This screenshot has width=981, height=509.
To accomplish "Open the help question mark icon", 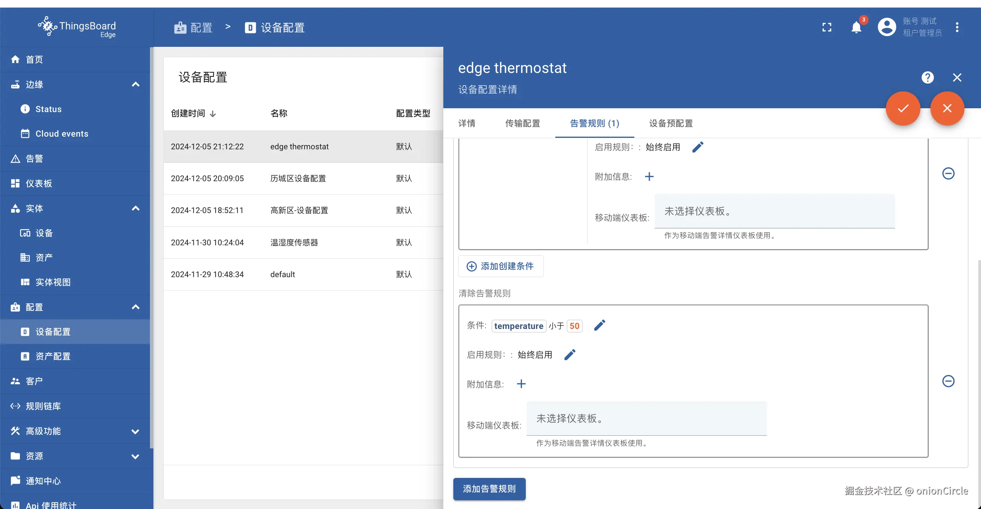I will [x=927, y=78].
